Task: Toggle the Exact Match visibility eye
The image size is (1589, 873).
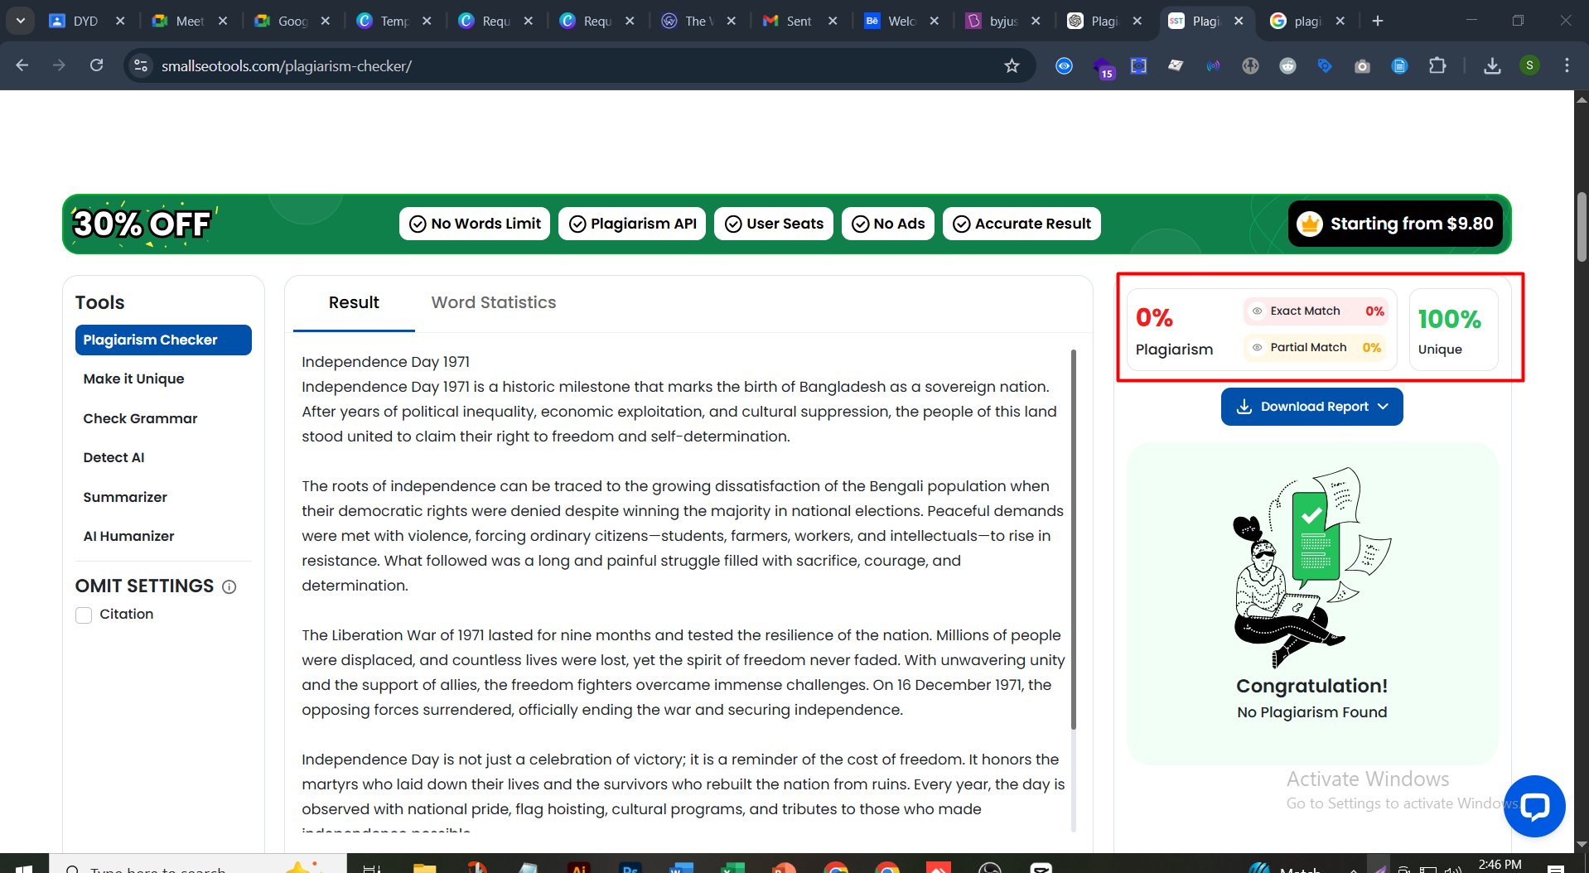Action: [x=1256, y=311]
